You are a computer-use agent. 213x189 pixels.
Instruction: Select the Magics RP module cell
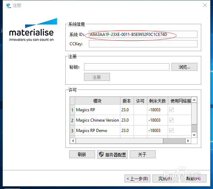[98, 110]
